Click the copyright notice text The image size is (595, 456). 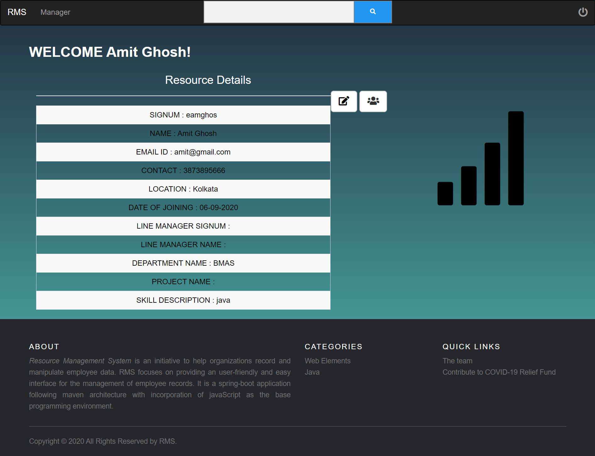[103, 441]
